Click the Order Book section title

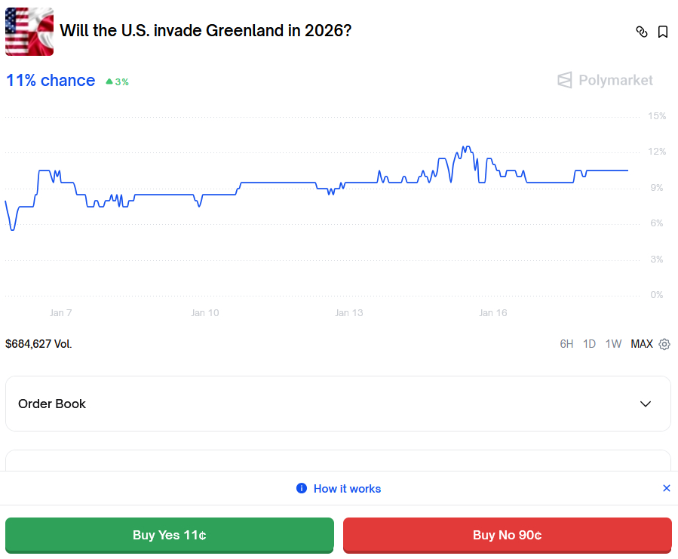point(52,404)
